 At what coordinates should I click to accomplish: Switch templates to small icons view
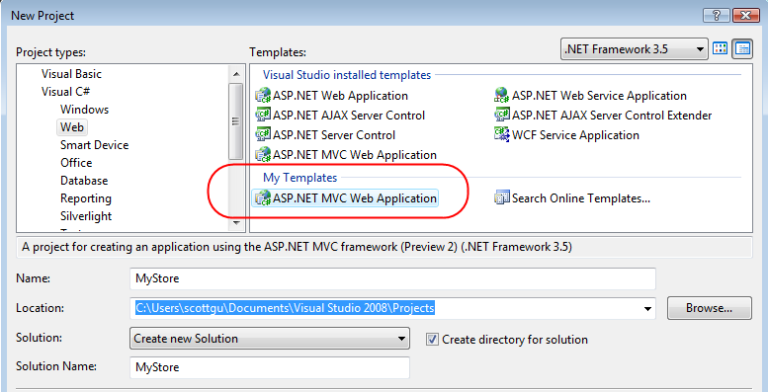coord(742,48)
